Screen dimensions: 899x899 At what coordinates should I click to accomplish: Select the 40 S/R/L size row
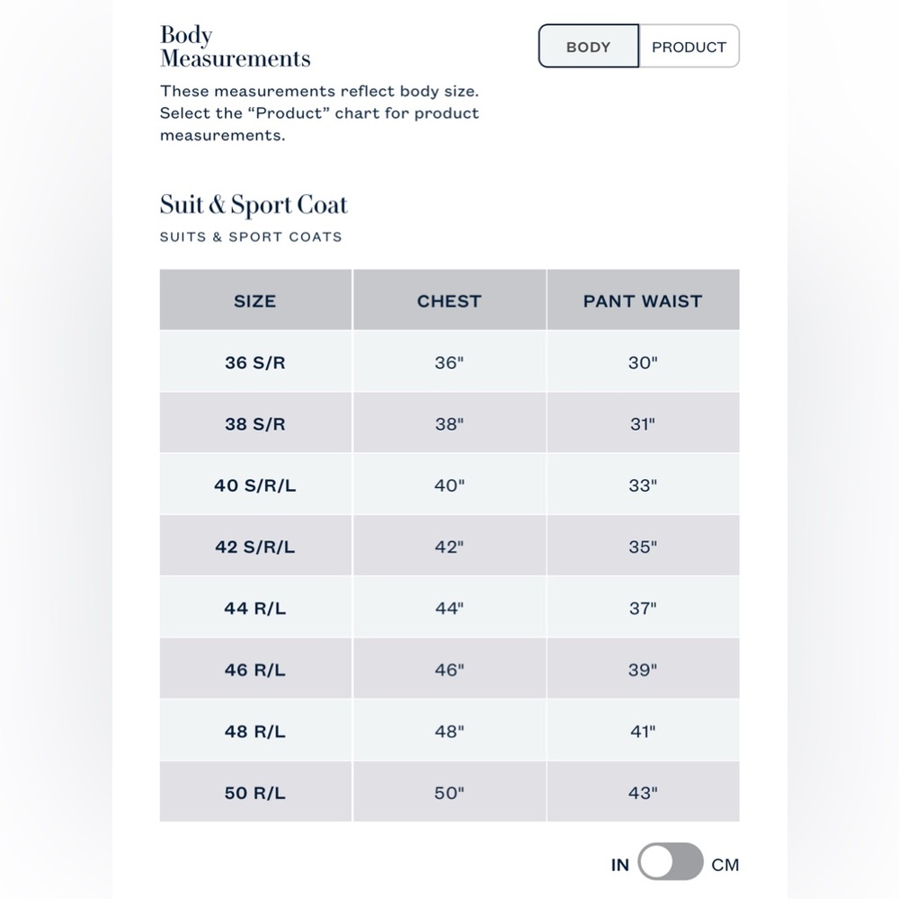449,485
